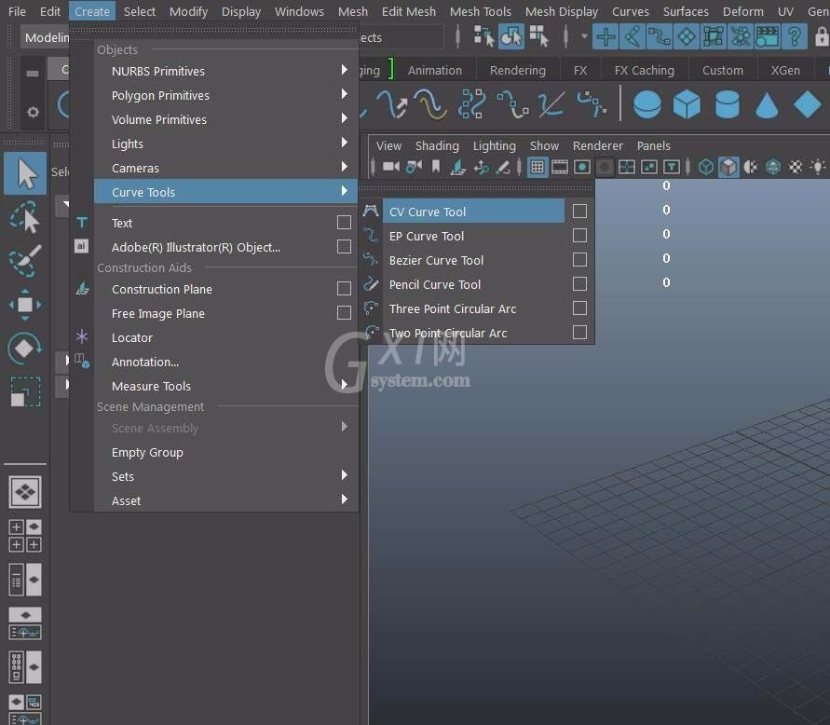
Task: Select by component type icon
Action: point(538,36)
